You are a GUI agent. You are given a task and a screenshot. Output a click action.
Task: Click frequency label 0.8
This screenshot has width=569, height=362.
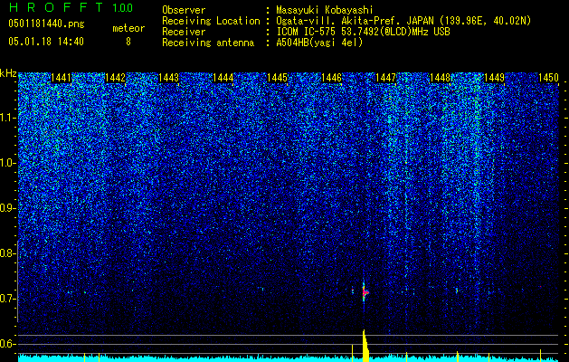point(6,253)
